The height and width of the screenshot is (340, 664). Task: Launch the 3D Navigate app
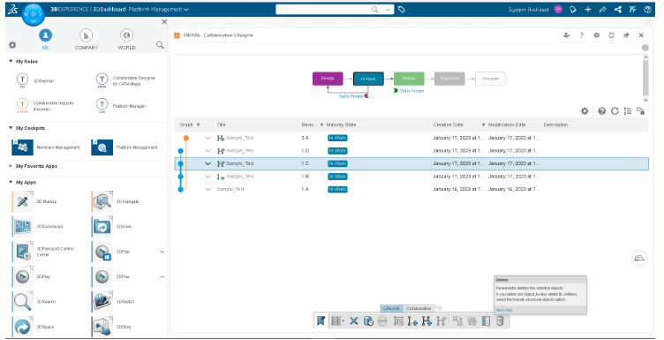click(x=102, y=201)
